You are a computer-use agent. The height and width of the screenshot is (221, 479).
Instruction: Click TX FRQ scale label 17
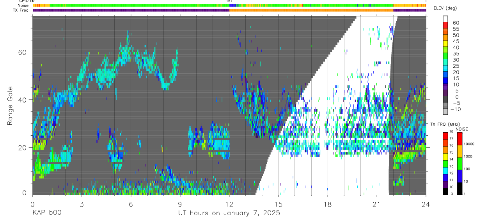451,138
